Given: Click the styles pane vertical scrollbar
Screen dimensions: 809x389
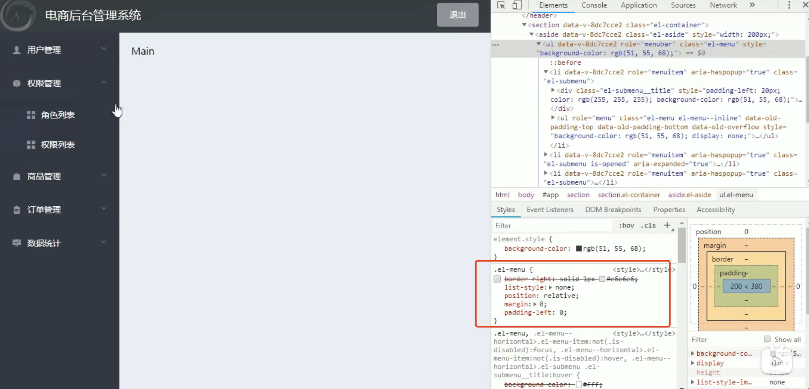Looking at the screenshot, I should (682, 245).
